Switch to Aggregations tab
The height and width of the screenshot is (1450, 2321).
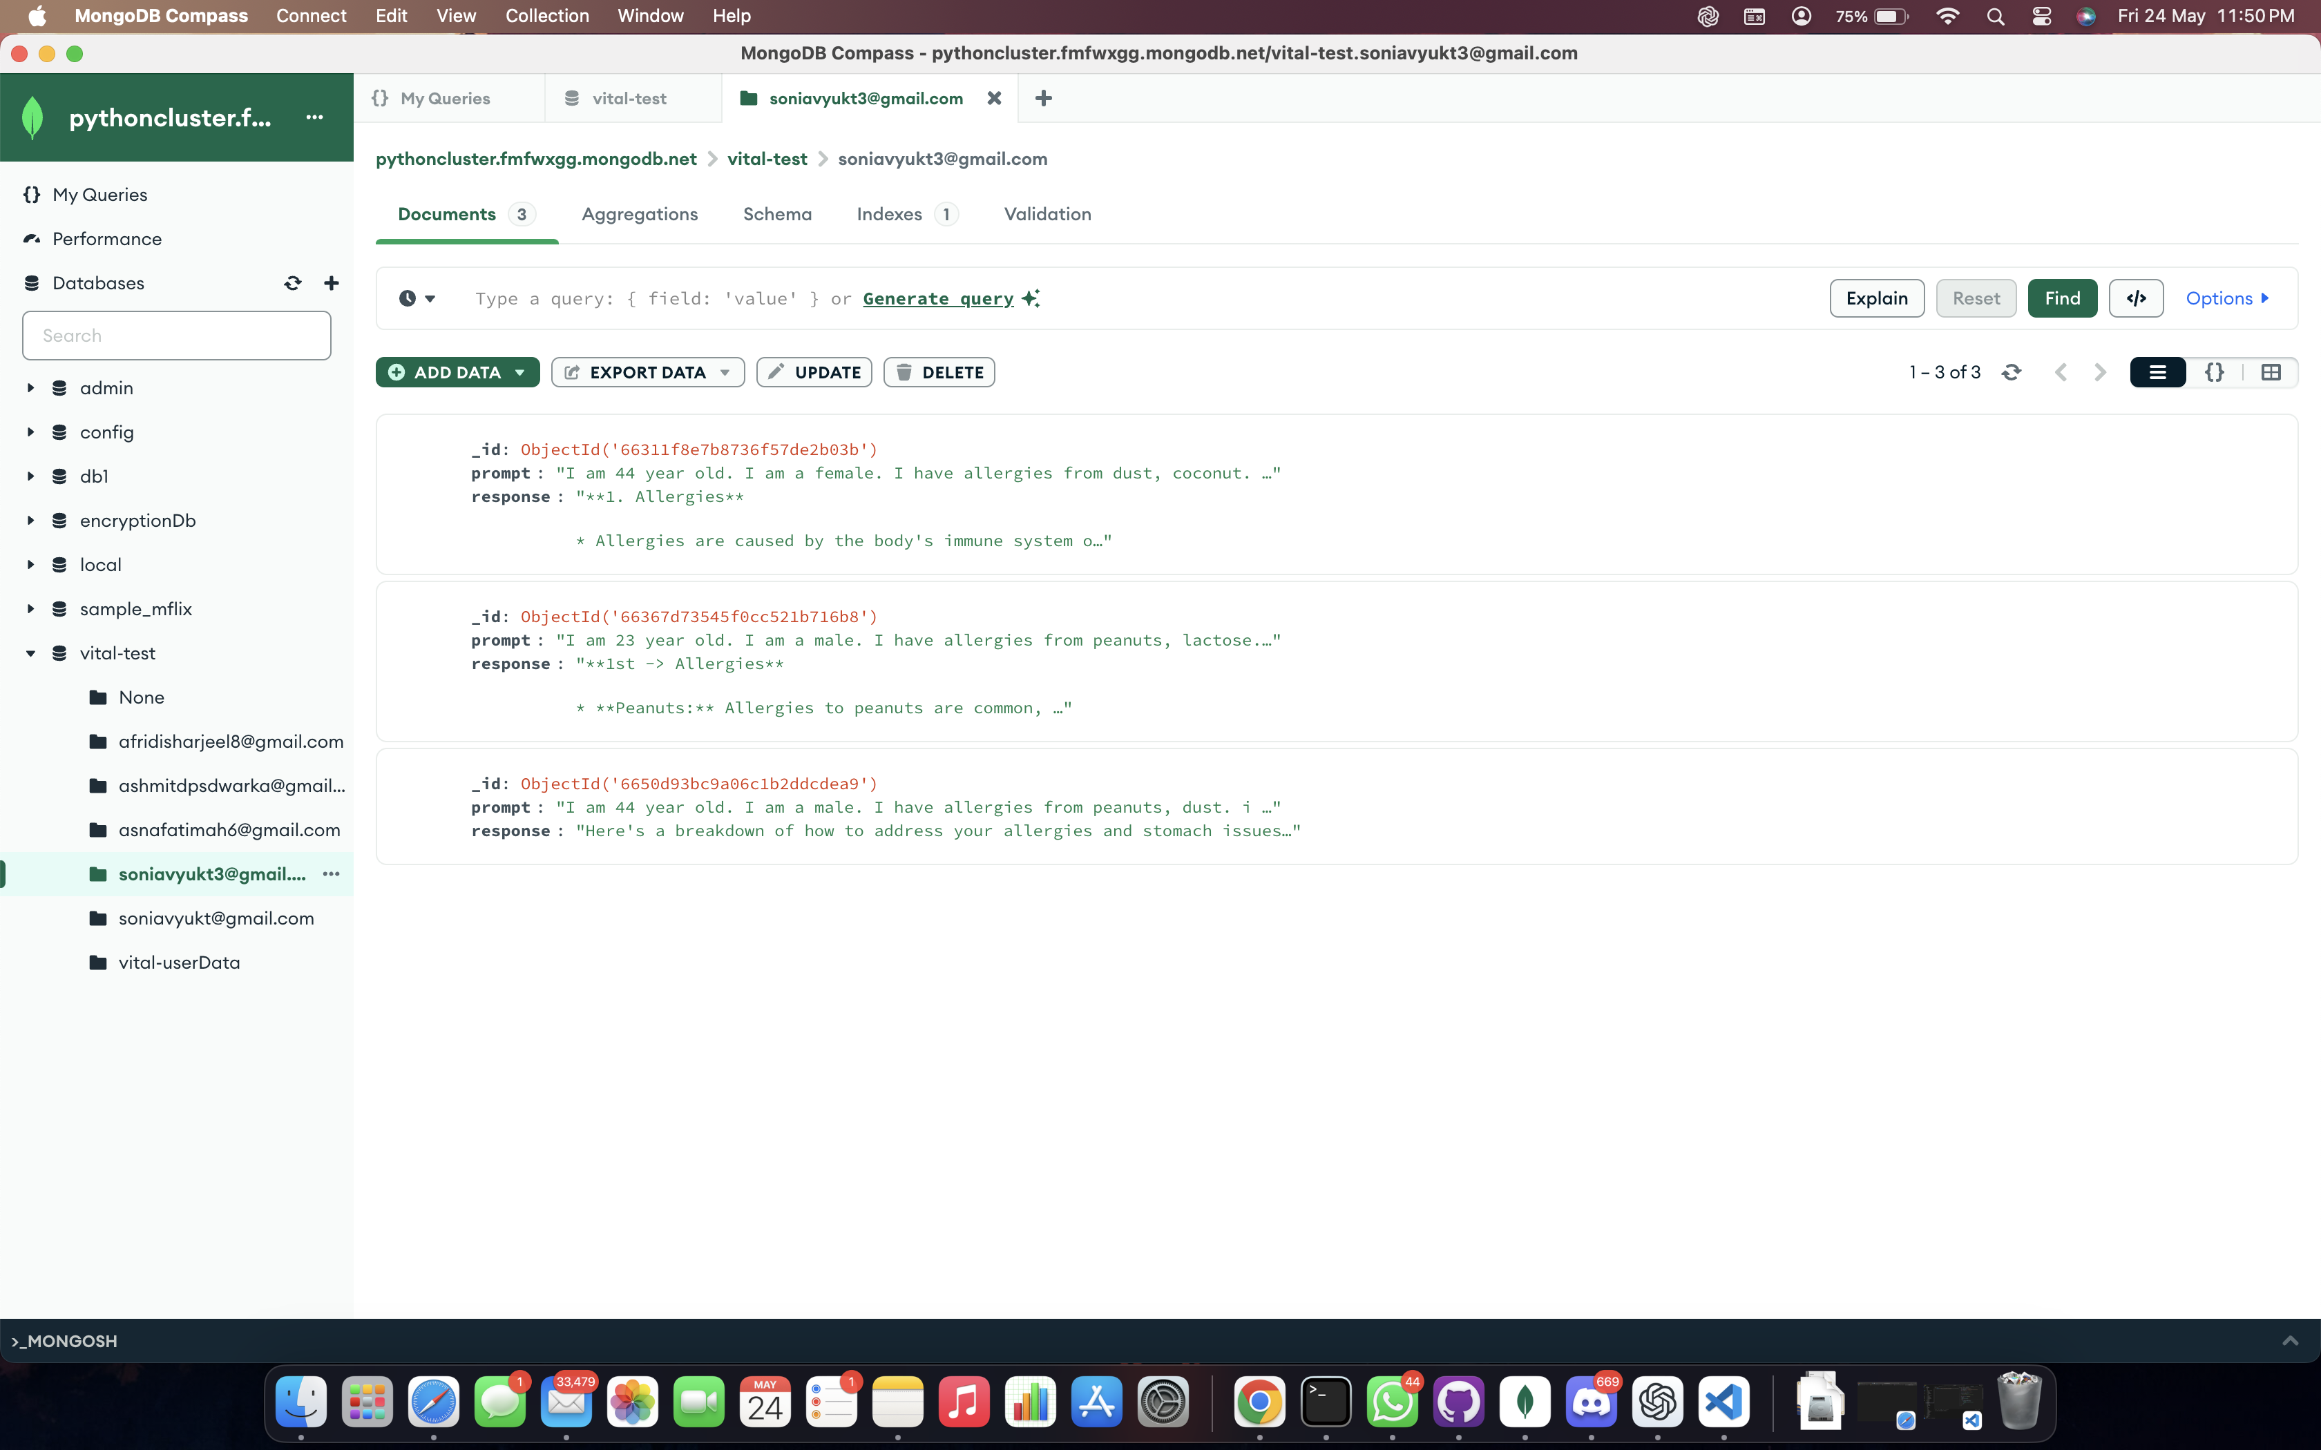coord(640,214)
